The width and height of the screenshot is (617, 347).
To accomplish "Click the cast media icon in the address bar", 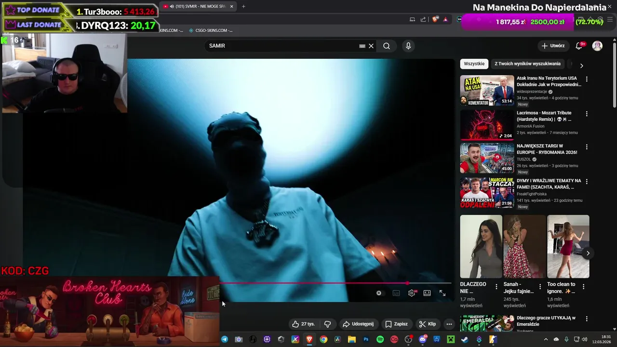I will pyautogui.click(x=412, y=19).
